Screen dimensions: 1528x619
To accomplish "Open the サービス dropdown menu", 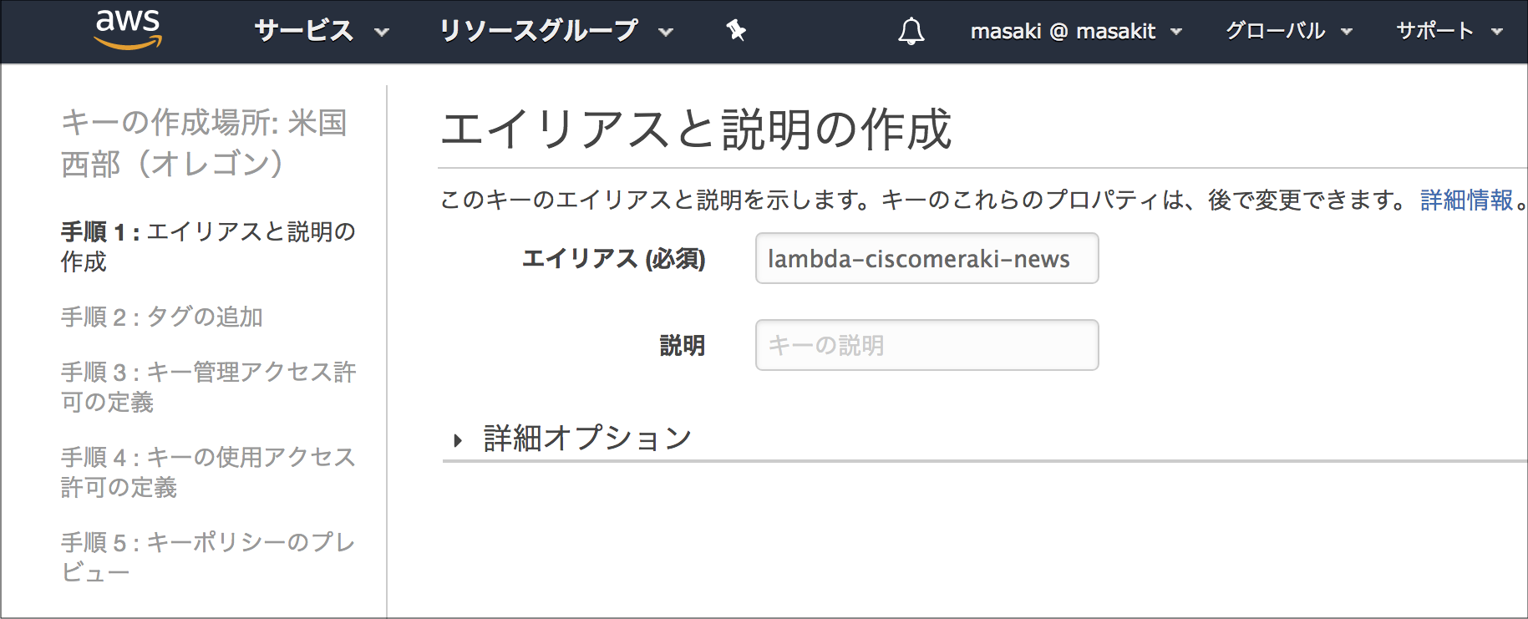I will pos(322,31).
